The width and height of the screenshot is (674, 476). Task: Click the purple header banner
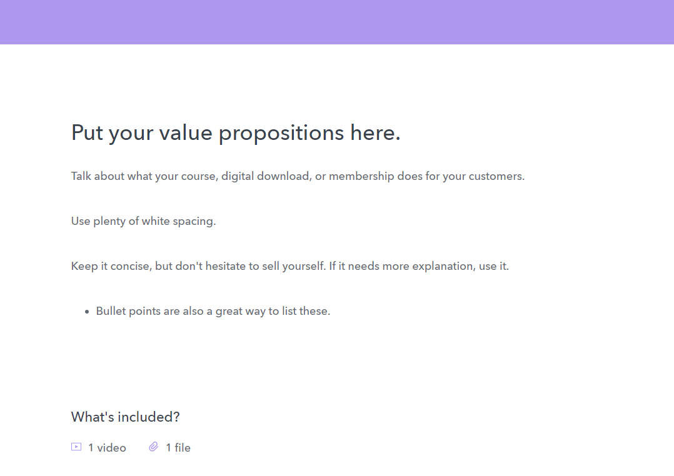(337, 22)
